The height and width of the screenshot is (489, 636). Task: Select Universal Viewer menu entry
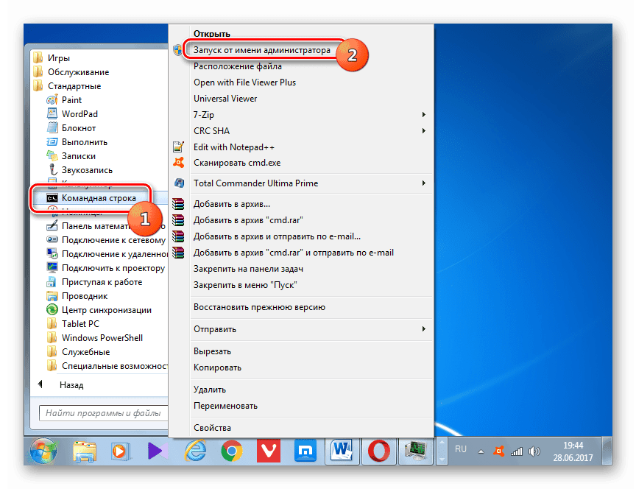coord(225,98)
